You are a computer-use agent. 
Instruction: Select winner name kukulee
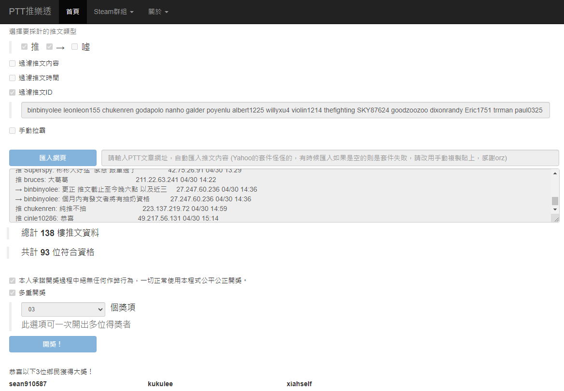click(x=160, y=384)
